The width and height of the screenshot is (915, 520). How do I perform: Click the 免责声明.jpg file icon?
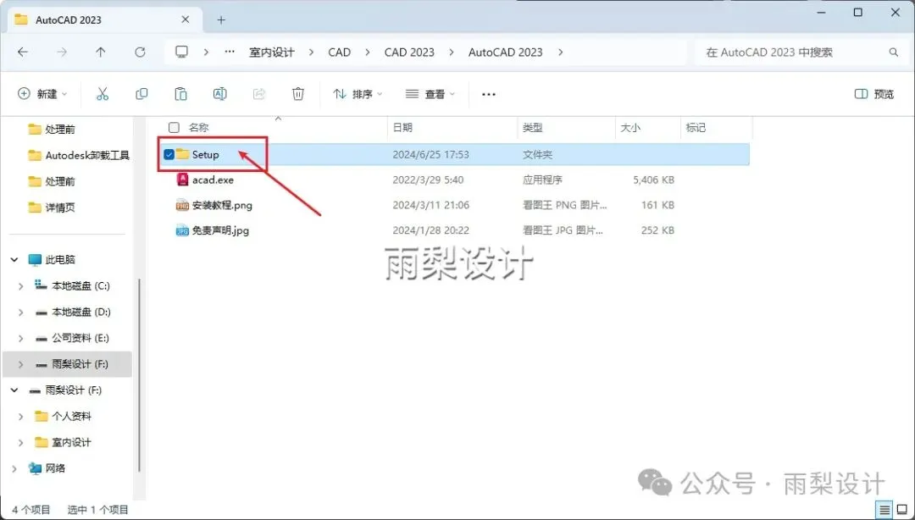(183, 230)
